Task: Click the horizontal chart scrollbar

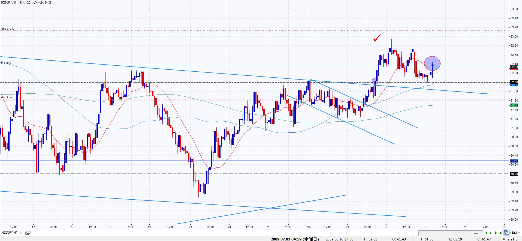Action: [x=450, y=233]
